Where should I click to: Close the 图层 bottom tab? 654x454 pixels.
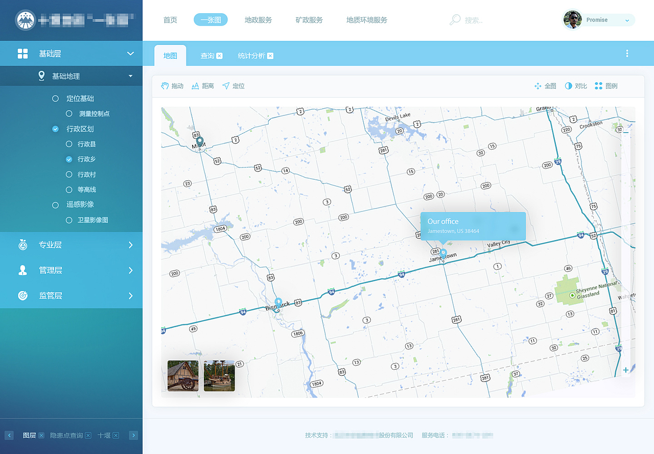(x=41, y=436)
